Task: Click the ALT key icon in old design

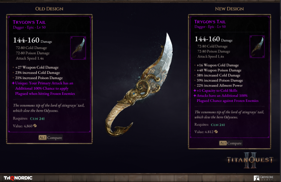Action: coord(43,138)
